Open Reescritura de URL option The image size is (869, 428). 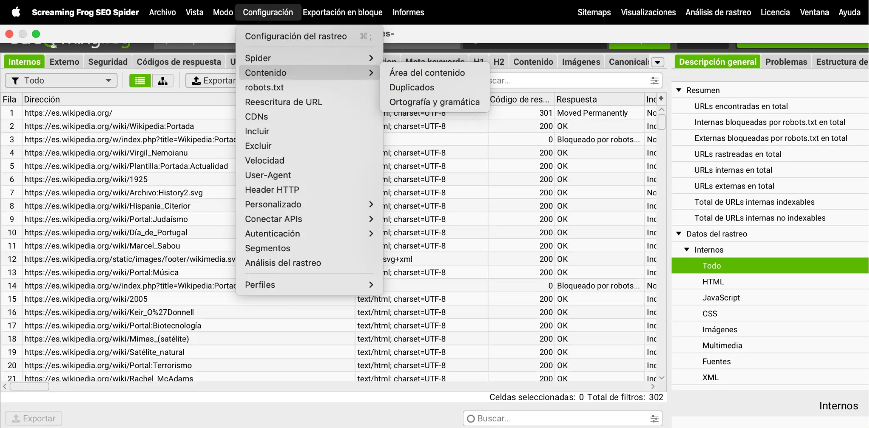pyautogui.click(x=309, y=102)
